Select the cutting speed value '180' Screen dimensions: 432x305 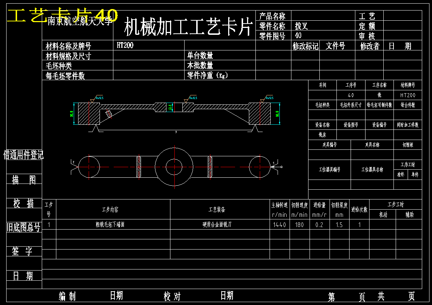299,225
